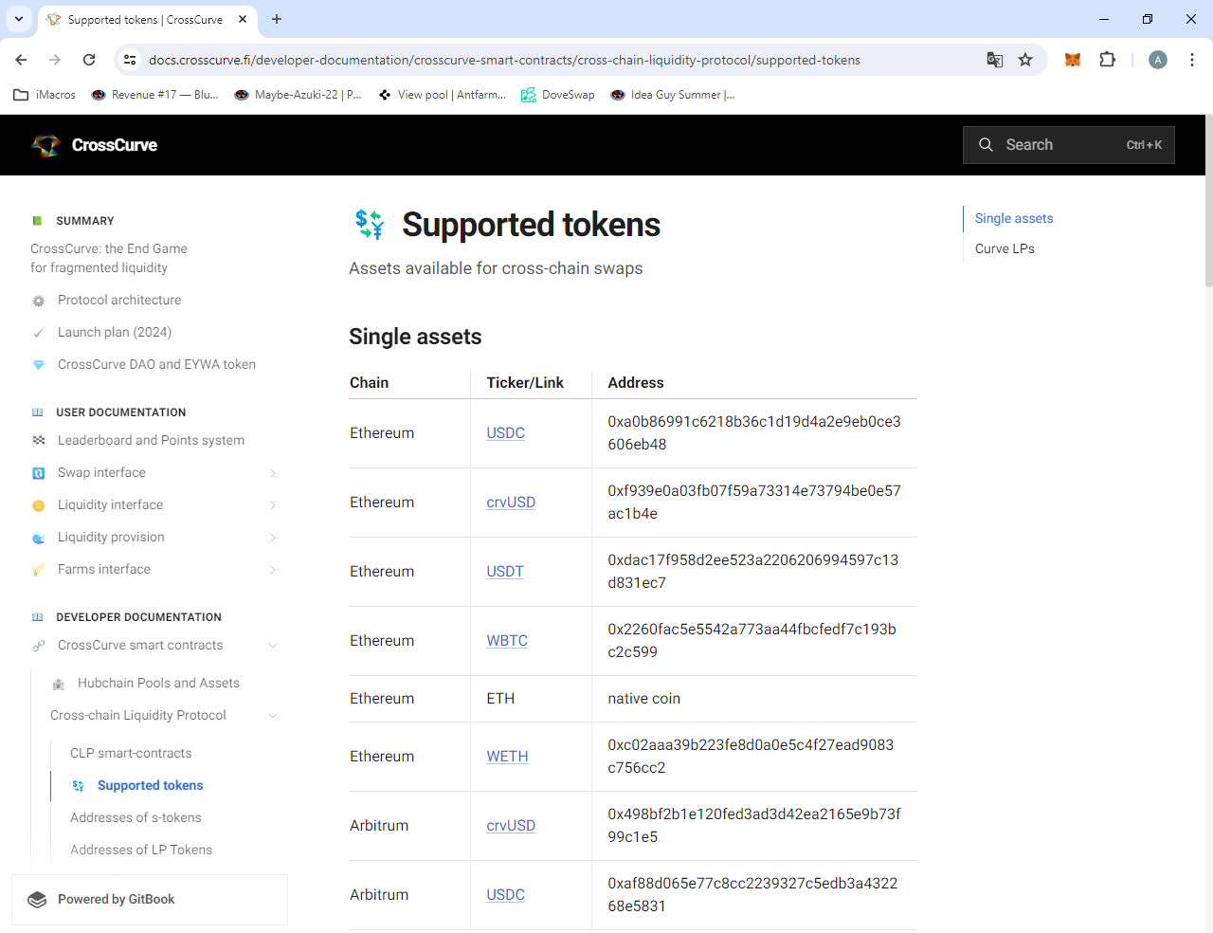Screen dimensions: 1213x933
Task: Click the address bar URL
Action: [x=504, y=60]
